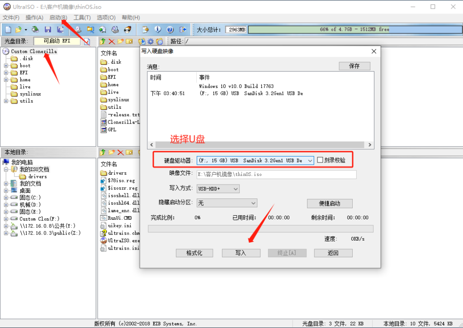Click the write progress bar

click(x=260, y=229)
